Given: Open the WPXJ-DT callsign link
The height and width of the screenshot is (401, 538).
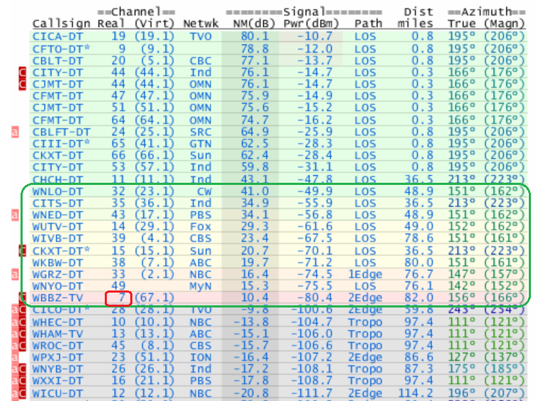Looking at the screenshot, I should (x=57, y=357).
